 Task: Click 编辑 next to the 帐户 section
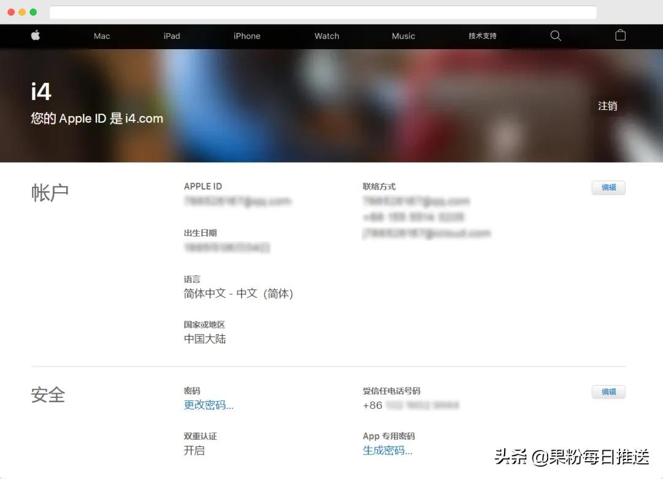[608, 187]
